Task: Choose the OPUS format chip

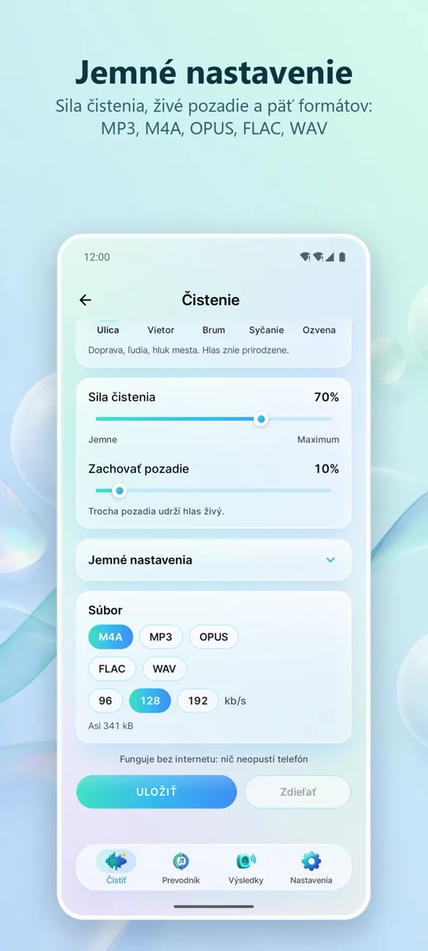Action: tap(213, 636)
